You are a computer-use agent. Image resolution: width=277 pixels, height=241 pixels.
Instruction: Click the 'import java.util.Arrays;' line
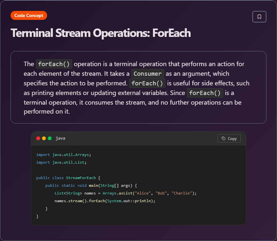coord(63,155)
